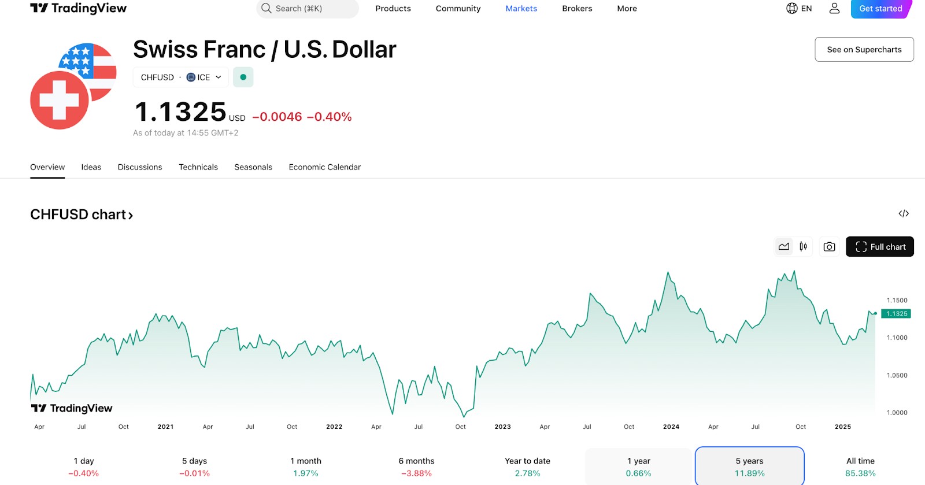The height and width of the screenshot is (485, 925).
Task: Click See on Supercharts button
Action: coord(864,49)
